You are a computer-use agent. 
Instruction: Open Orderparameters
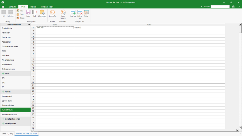pos(15,69)
